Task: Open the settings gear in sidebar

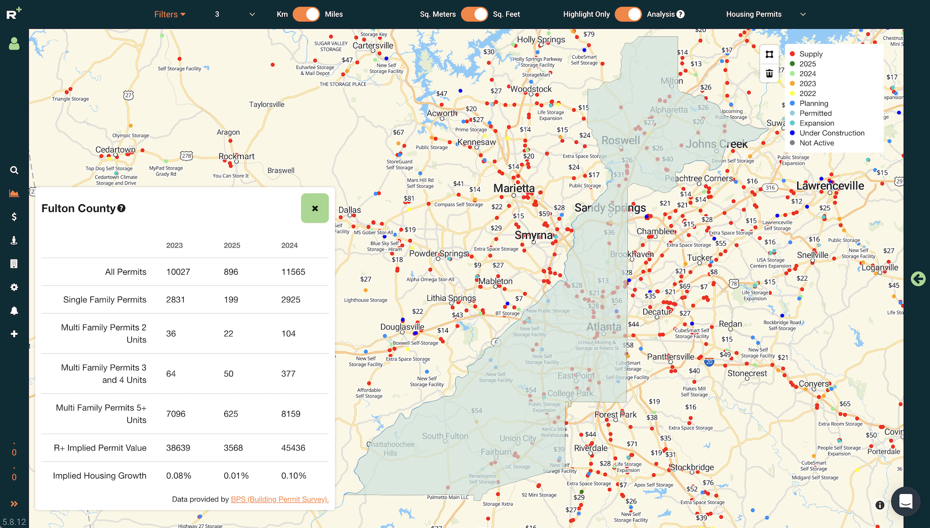Action: coord(14,287)
